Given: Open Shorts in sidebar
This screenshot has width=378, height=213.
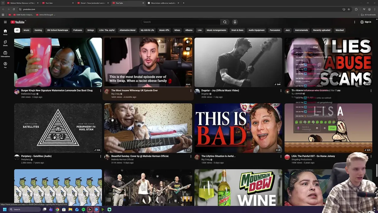Looking at the screenshot, I should click(x=5, y=43).
